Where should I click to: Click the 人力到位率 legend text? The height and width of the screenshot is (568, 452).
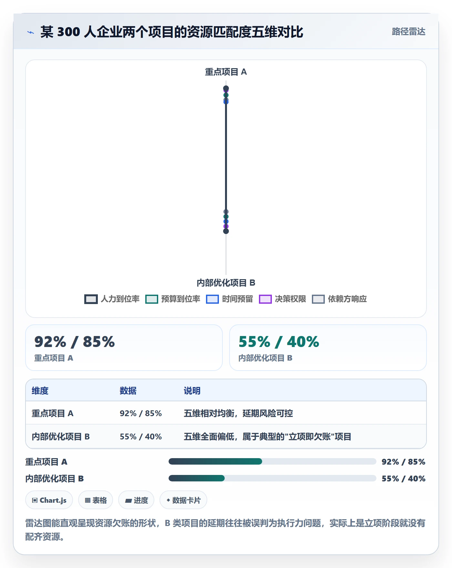[120, 299]
